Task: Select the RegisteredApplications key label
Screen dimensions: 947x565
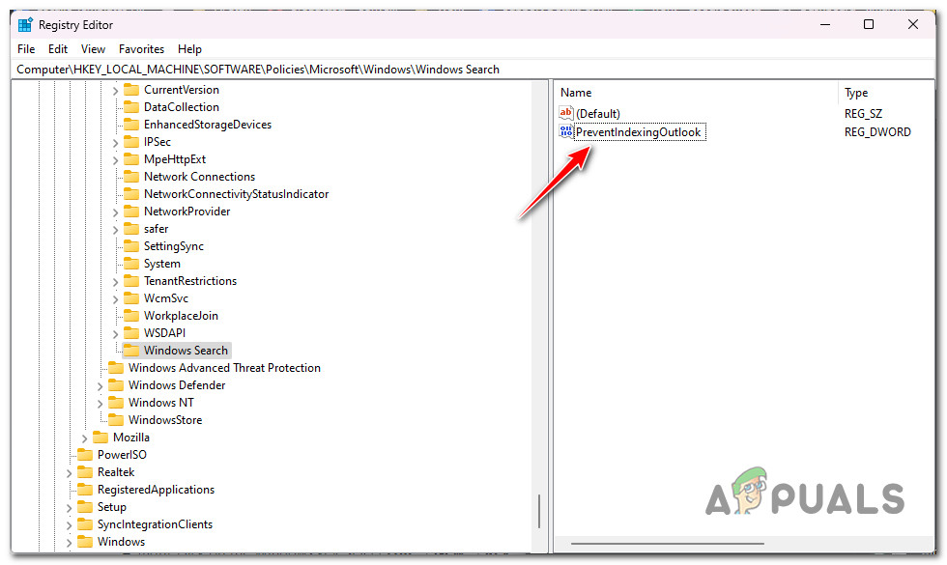Action: (x=156, y=490)
